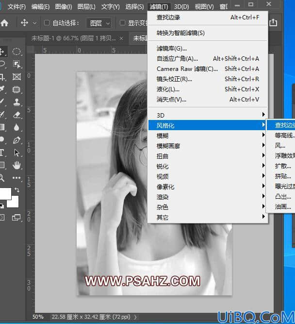Expand the 模糊画廊 submenu

click(x=208, y=146)
